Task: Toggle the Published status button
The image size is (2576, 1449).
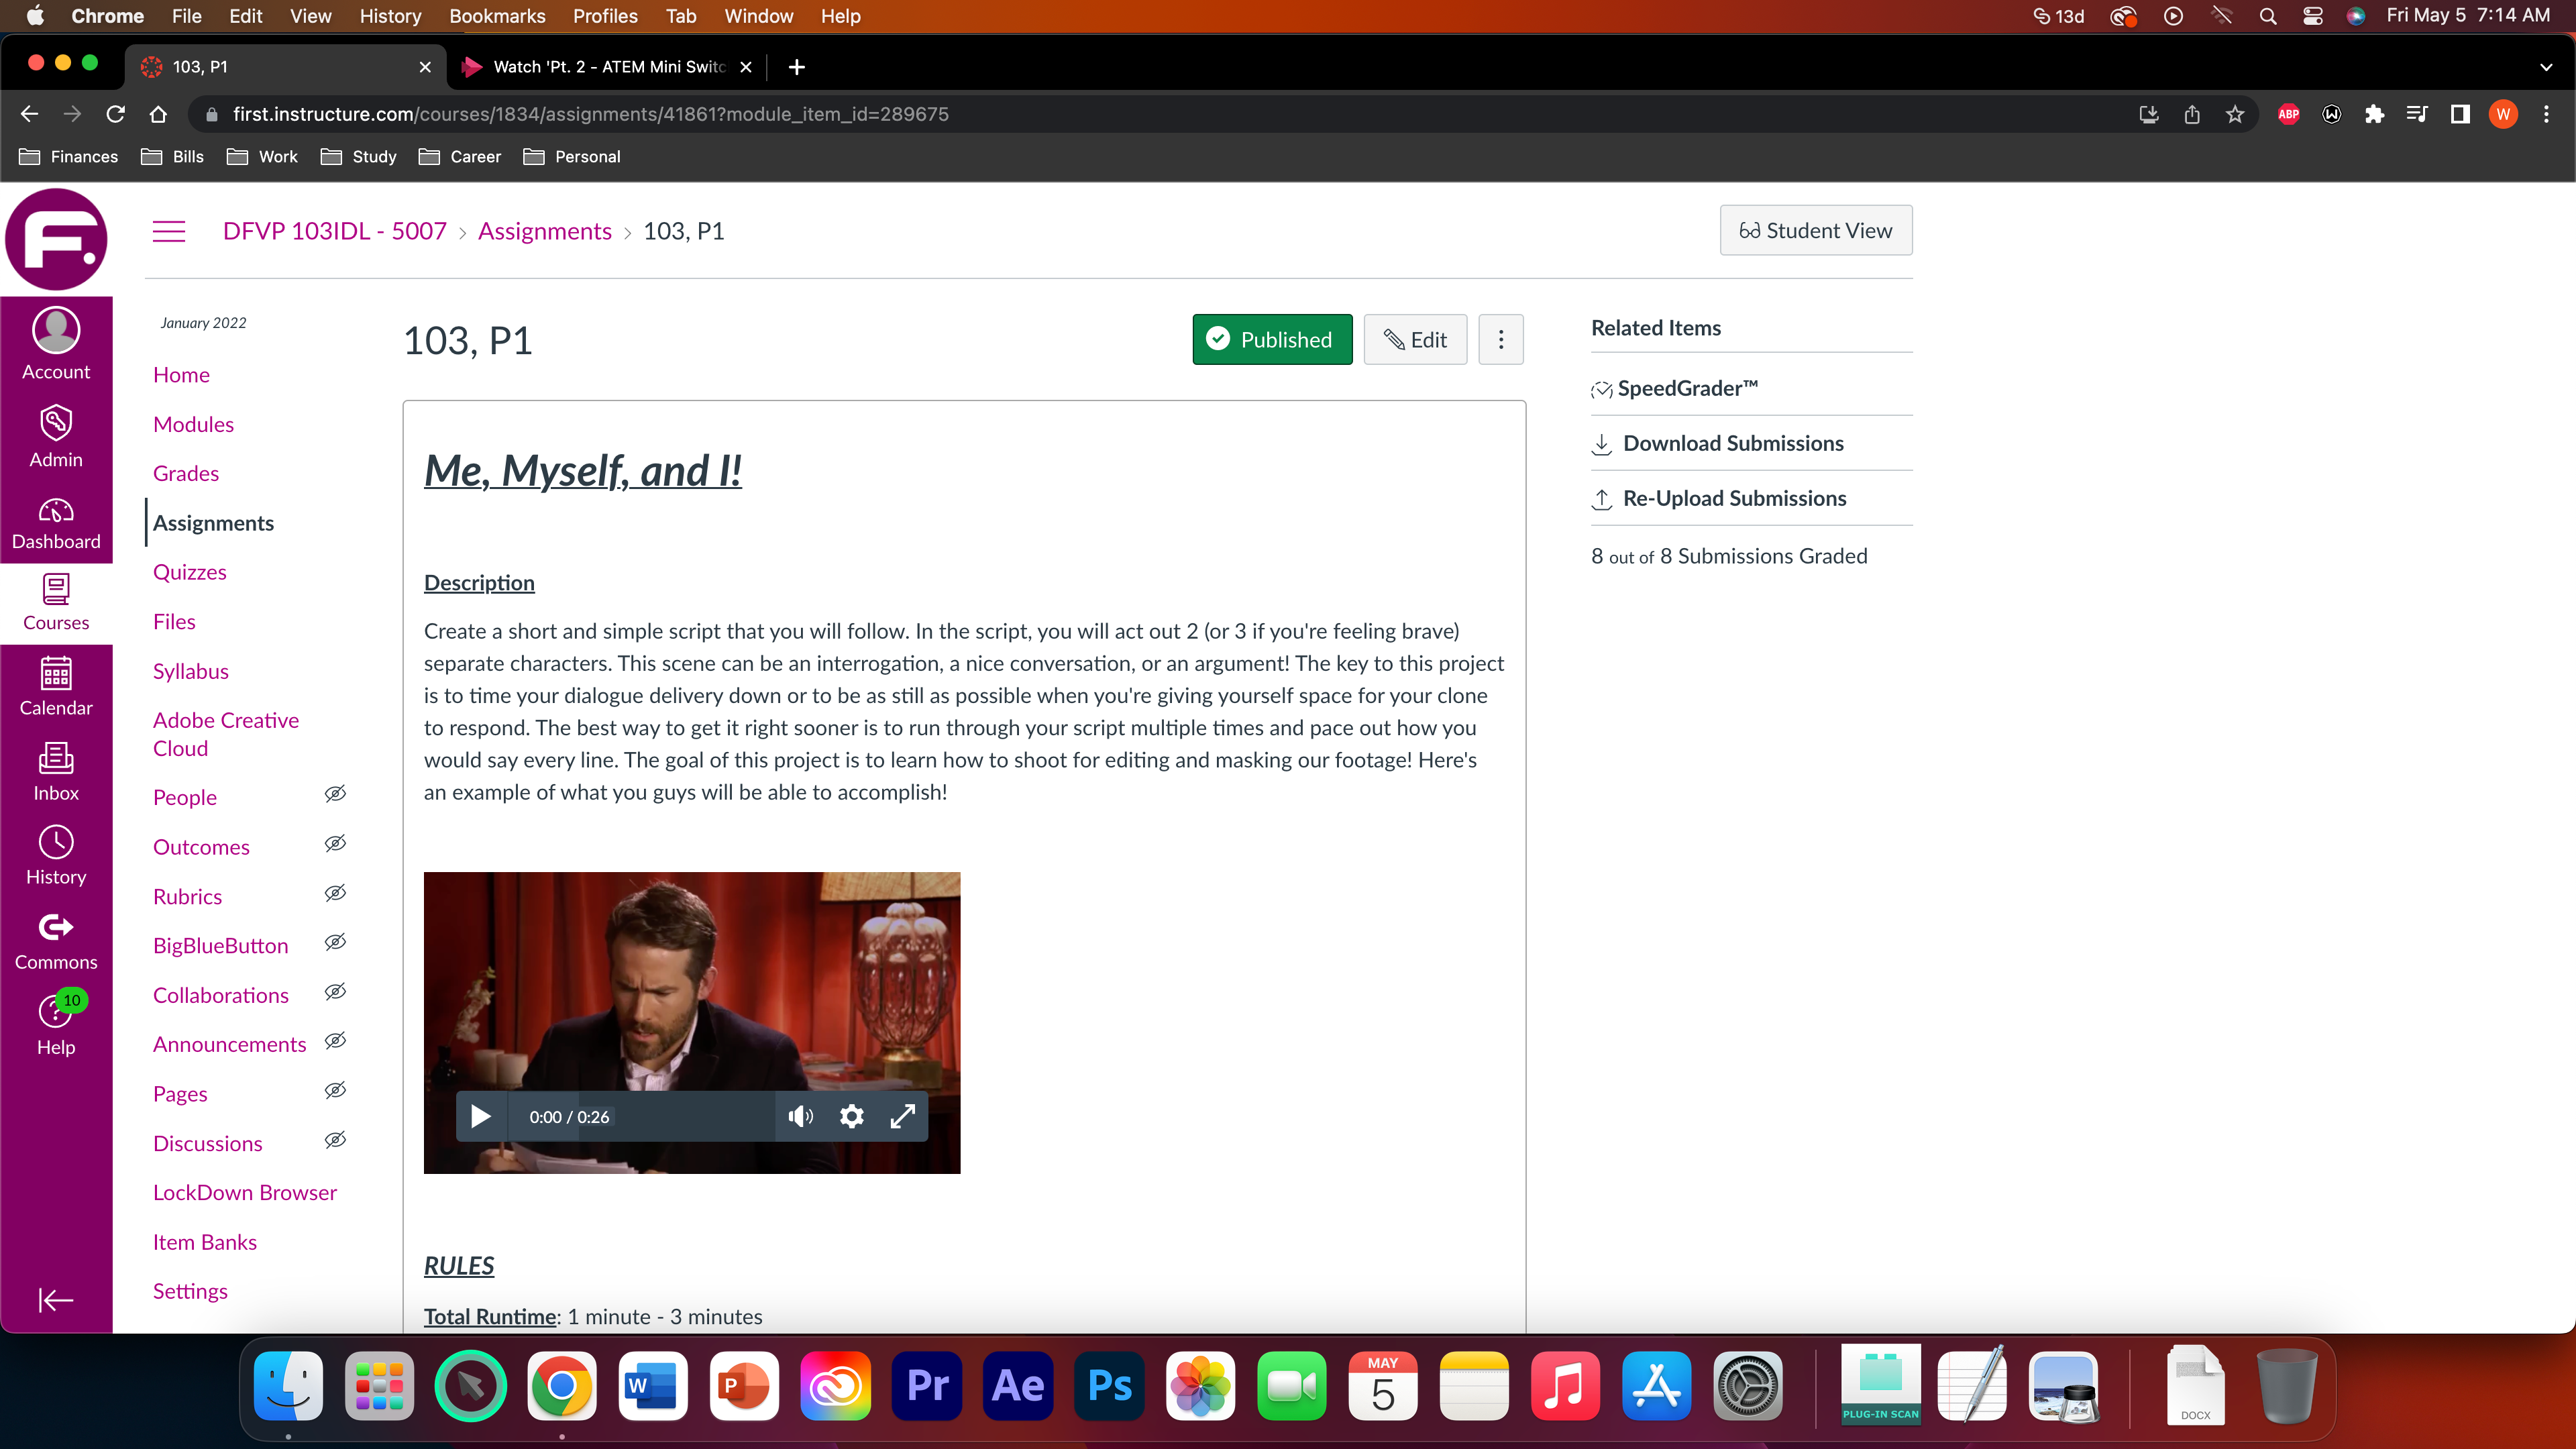Action: click(x=1272, y=340)
